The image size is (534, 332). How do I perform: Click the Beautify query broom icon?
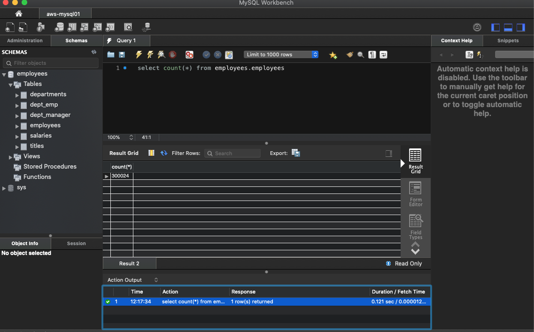(349, 55)
